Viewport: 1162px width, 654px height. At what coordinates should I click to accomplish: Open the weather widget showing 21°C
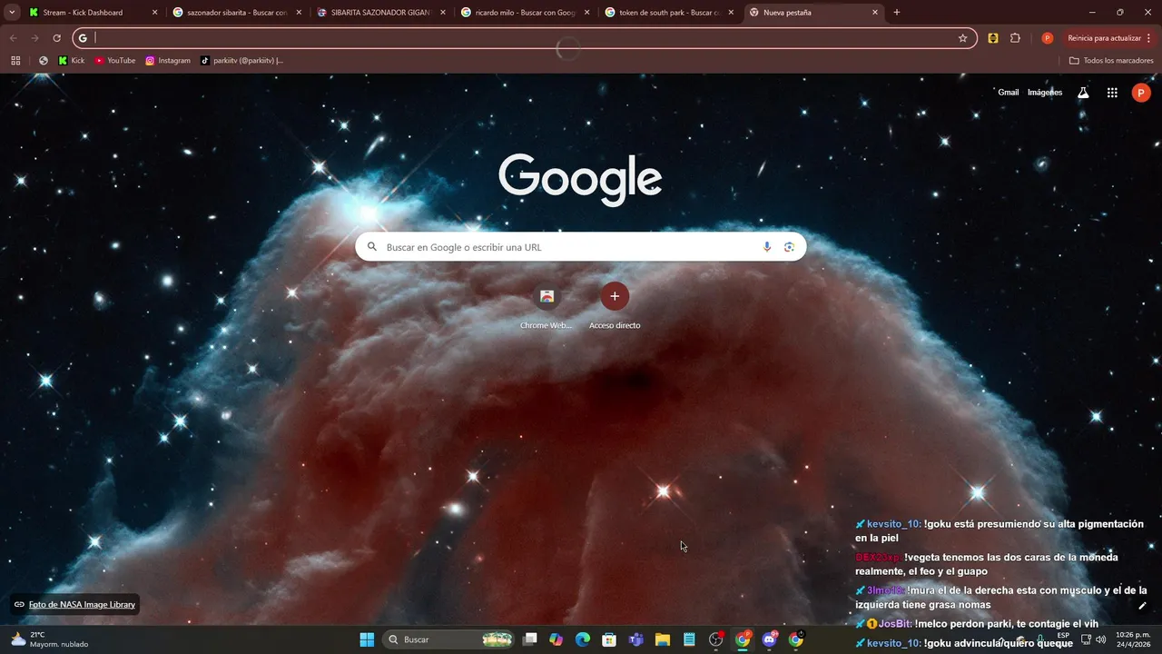50,639
